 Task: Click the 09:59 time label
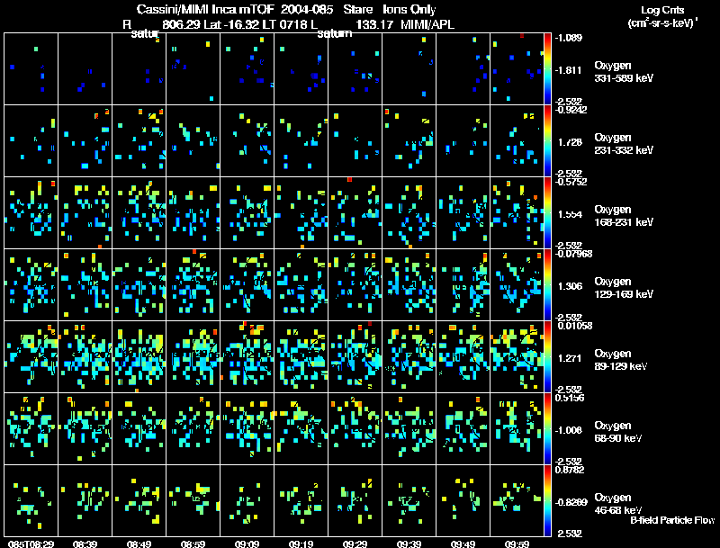point(517,544)
